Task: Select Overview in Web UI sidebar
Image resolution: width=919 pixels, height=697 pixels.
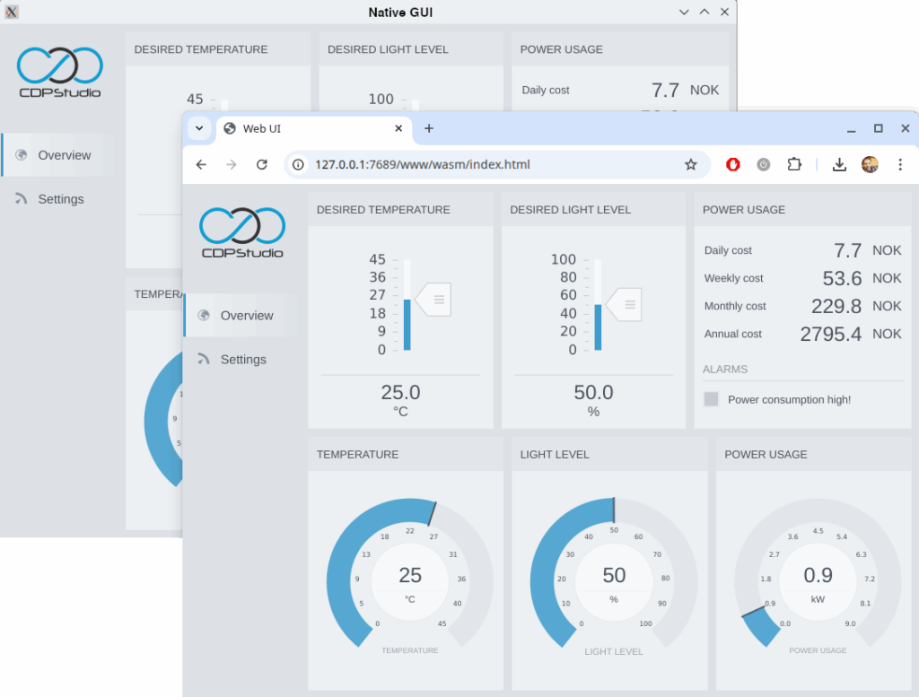Action: 246,316
